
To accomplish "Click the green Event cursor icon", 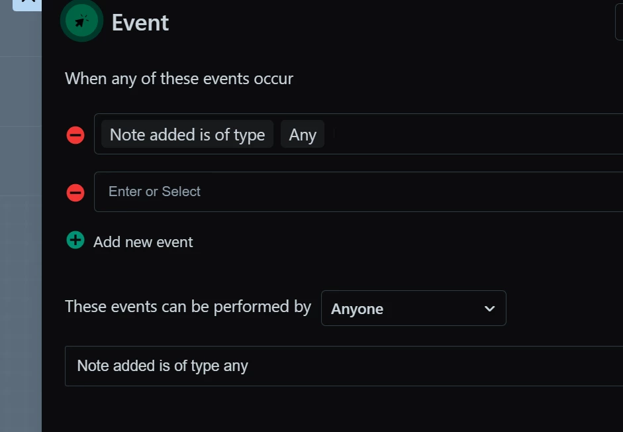I will pyautogui.click(x=81, y=21).
